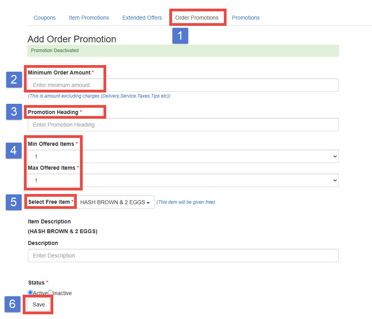Select the Order Promotions tab

pyautogui.click(x=197, y=18)
